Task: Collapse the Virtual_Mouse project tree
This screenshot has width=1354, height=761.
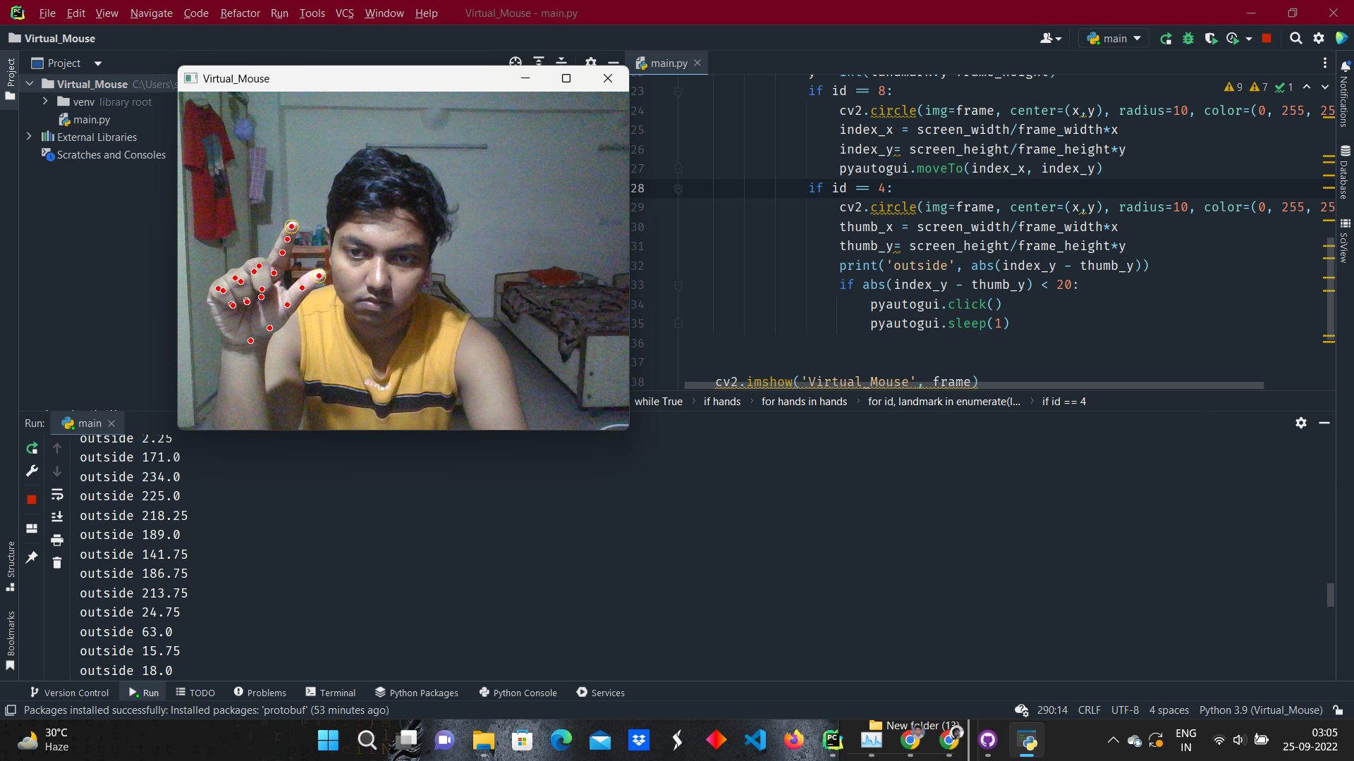Action: click(x=29, y=83)
